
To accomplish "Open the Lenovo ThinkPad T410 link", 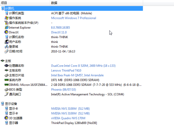I will [66, 71].
